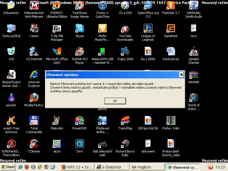This screenshot has height=171, width=228.
Task: Select the PowerDVD icon
Action: [x=80, y=121]
